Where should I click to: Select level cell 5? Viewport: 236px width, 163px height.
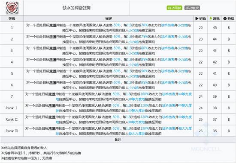(12, 73)
